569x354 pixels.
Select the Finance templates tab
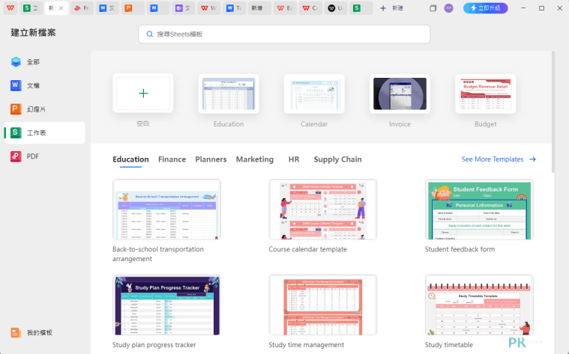click(172, 159)
